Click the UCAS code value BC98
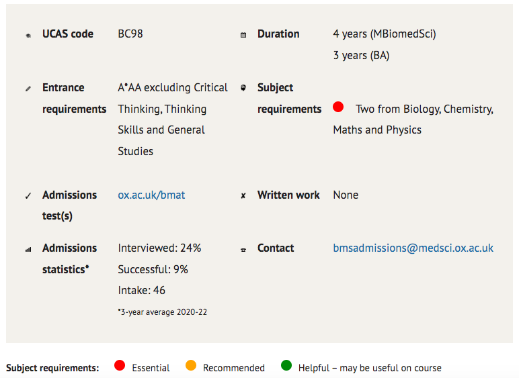The width and height of the screenshot is (519, 378). coord(130,34)
